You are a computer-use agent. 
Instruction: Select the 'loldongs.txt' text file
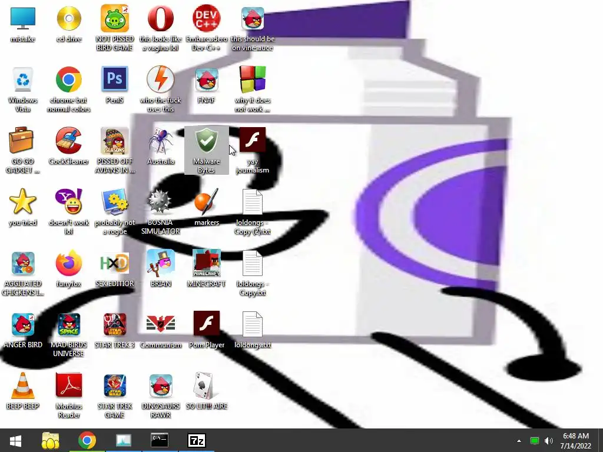point(253,324)
